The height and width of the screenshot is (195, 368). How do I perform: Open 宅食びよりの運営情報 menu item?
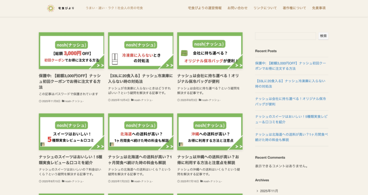coord(204,8)
